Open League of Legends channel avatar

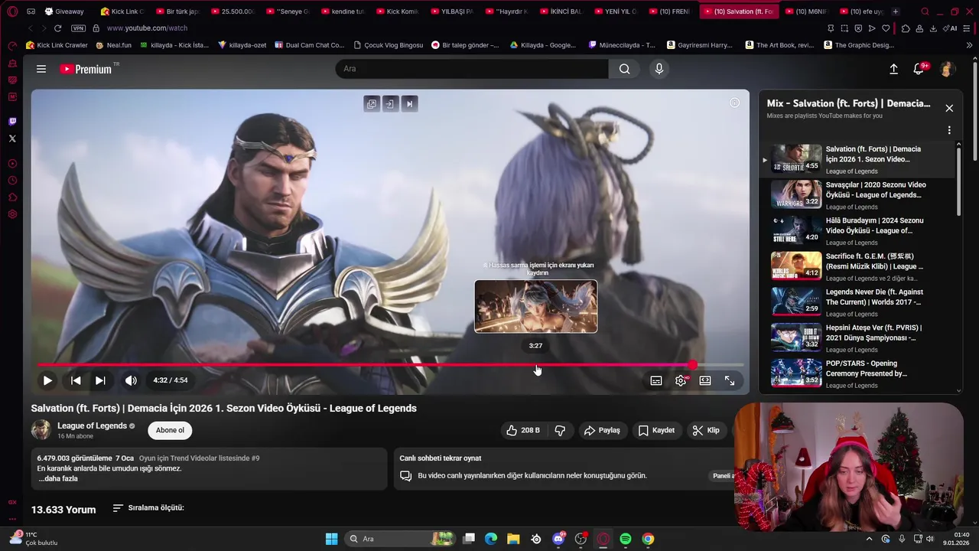click(41, 430)
